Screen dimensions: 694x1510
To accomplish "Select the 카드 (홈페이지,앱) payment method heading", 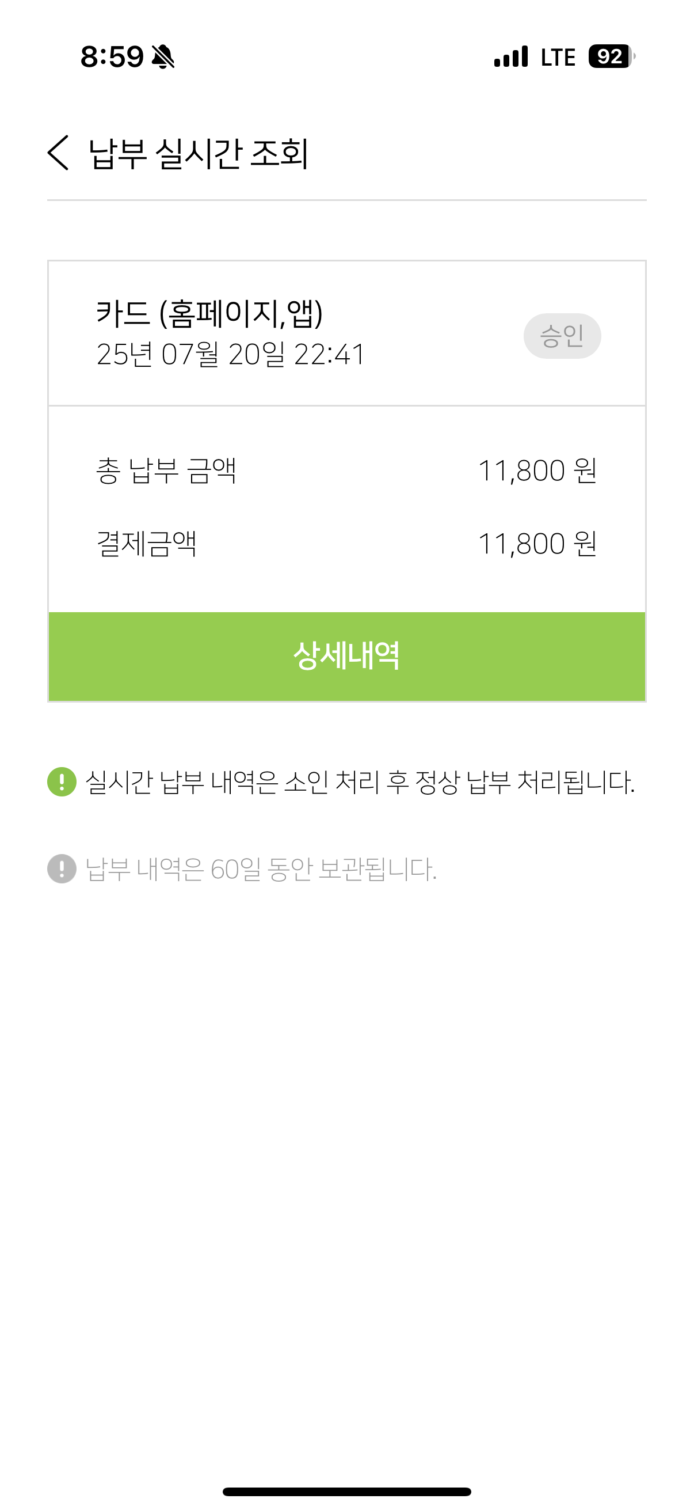I will [209, 313].
